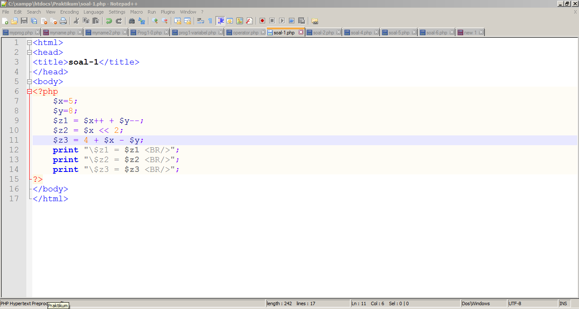The width and height of the screenshot is (579, 309).
Task: Switch to the operator.php tab
Action: (x=246, y=33)
